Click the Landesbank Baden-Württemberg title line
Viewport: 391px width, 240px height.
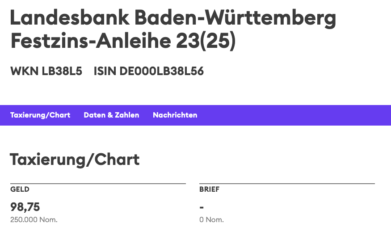tap(172, 19)
